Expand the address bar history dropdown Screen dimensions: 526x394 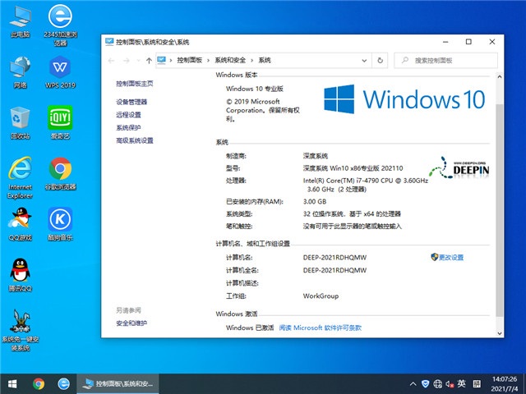(367, 60)
